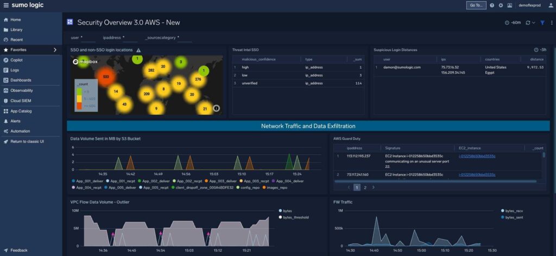
Task: Open the refresh interval dropdown arrow
Action: coord(533,23)
